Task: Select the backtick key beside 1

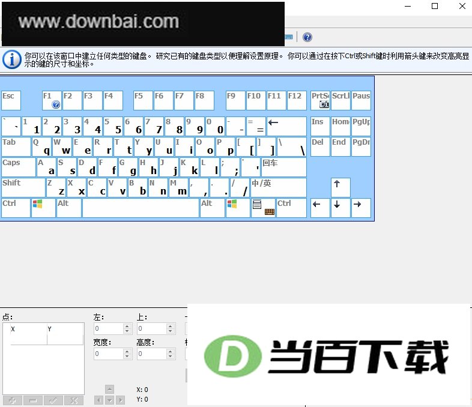Action: click(x=11, y=126)
